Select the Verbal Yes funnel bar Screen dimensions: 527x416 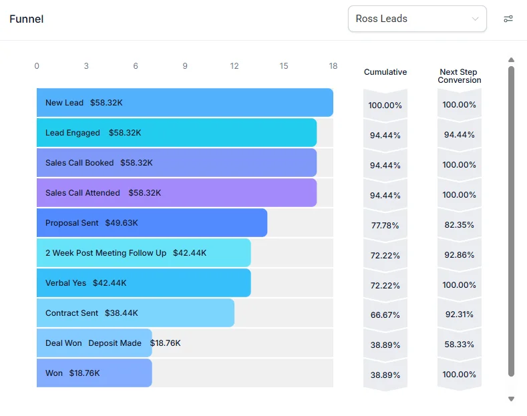click(144, 283)
